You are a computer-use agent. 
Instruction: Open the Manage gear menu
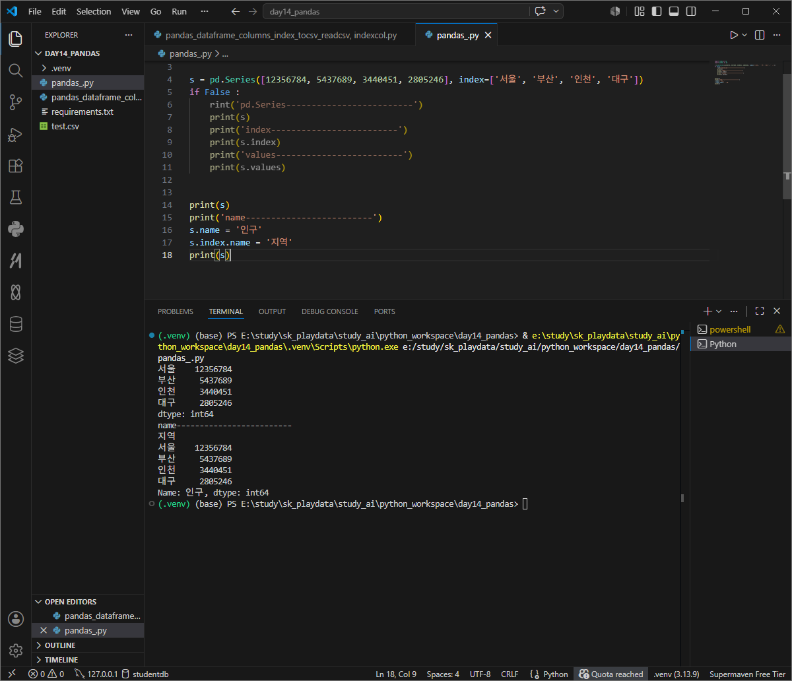click(16, 651)
